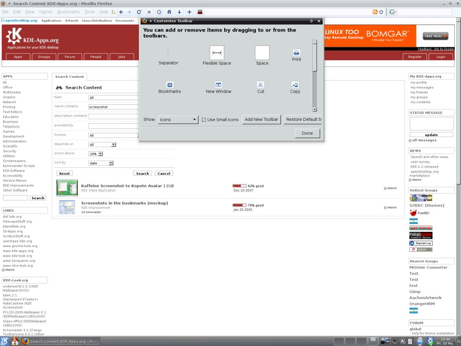Viewport: 461px width, 346px height.
Task: Click the Print icon in customise dialog
Action: 297,53
